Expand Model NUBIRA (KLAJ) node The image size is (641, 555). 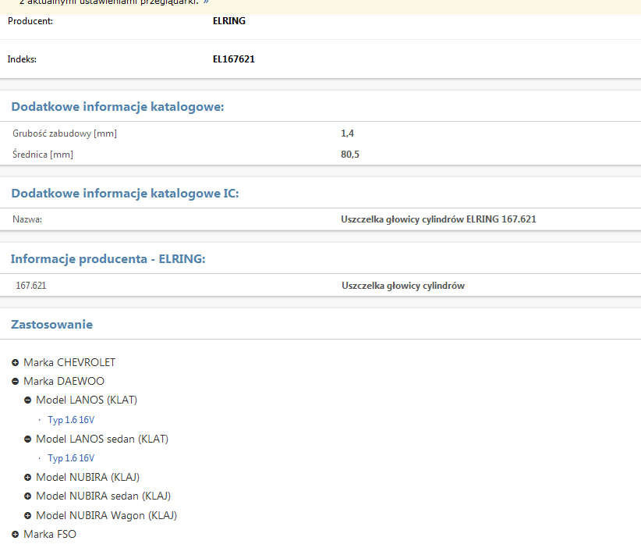[28, 477]
